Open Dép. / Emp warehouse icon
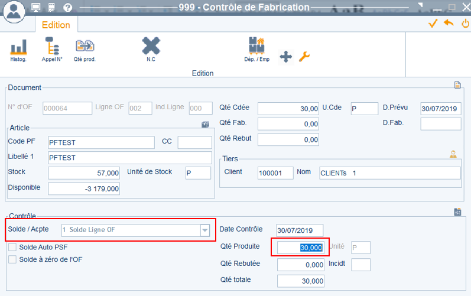This screenshot has width=471, height=296. pyautogui.click(x=257, y=49)
